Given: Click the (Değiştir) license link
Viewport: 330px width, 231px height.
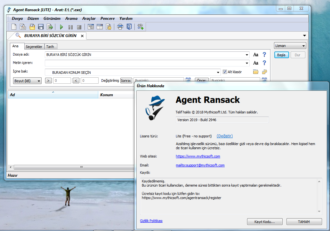Looking at the screenshot, I should [225, 136].
